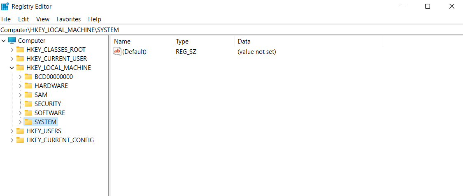
Task: Click the SECURITY key folder icon
Action: tap(28, 104)
